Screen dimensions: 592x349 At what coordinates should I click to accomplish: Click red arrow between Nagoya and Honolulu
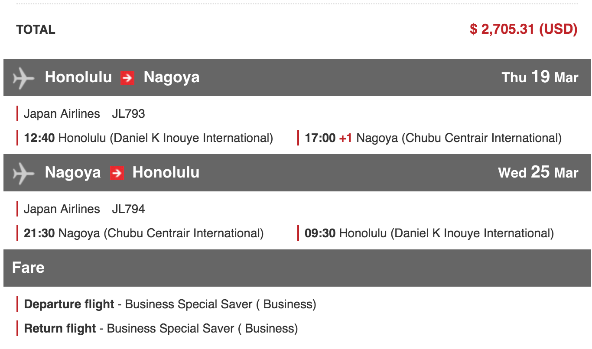[x=117, y=173]
